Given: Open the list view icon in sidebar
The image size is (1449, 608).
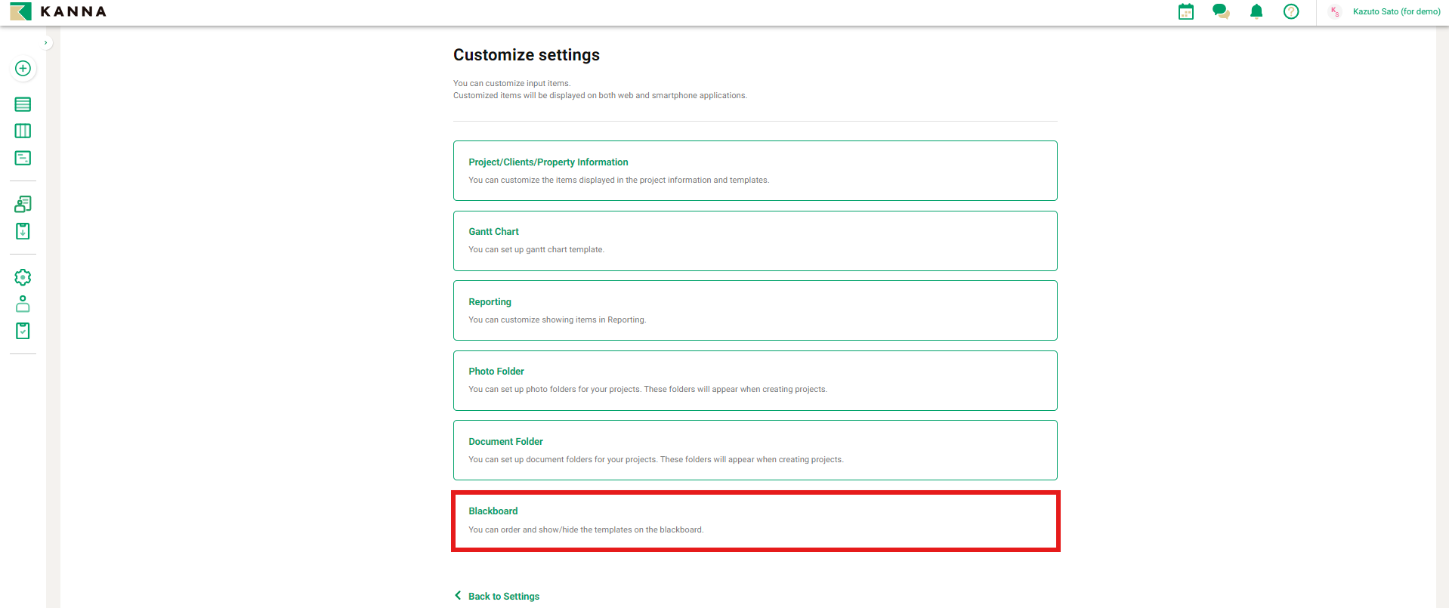Looking at the screenshot, I should coord(23,104).
